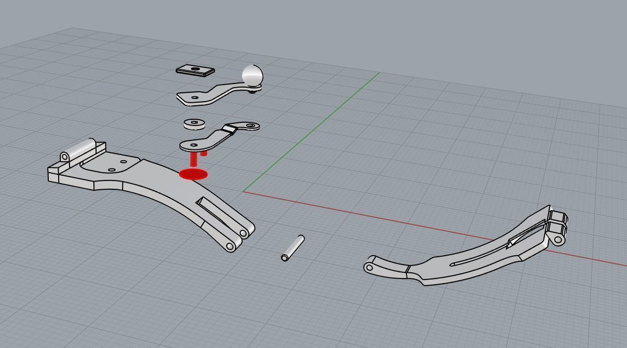The image size is (627, 348).
Task: Select the round washer ring
Action: coord(194,123)
